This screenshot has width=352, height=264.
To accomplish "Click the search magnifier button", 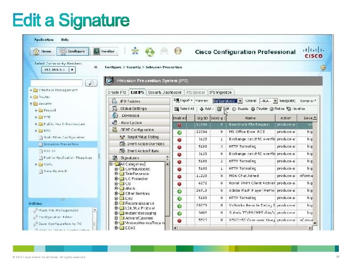I will pyautogui.click(x=91, y=83).
